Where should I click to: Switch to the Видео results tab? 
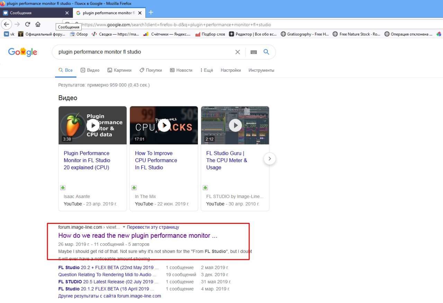[90, 70]
